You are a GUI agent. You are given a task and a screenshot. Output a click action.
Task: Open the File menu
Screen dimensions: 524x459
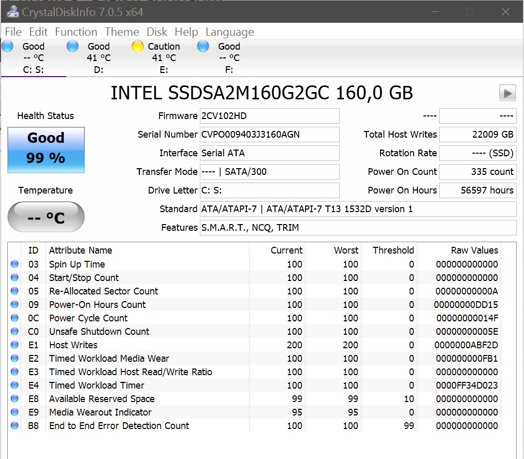(13, 32)
